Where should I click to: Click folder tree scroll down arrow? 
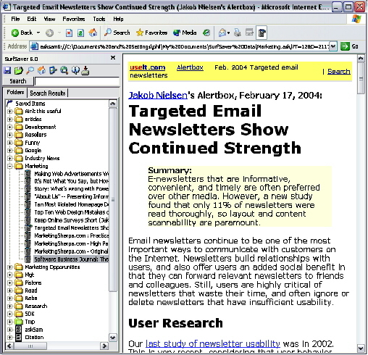113,338
